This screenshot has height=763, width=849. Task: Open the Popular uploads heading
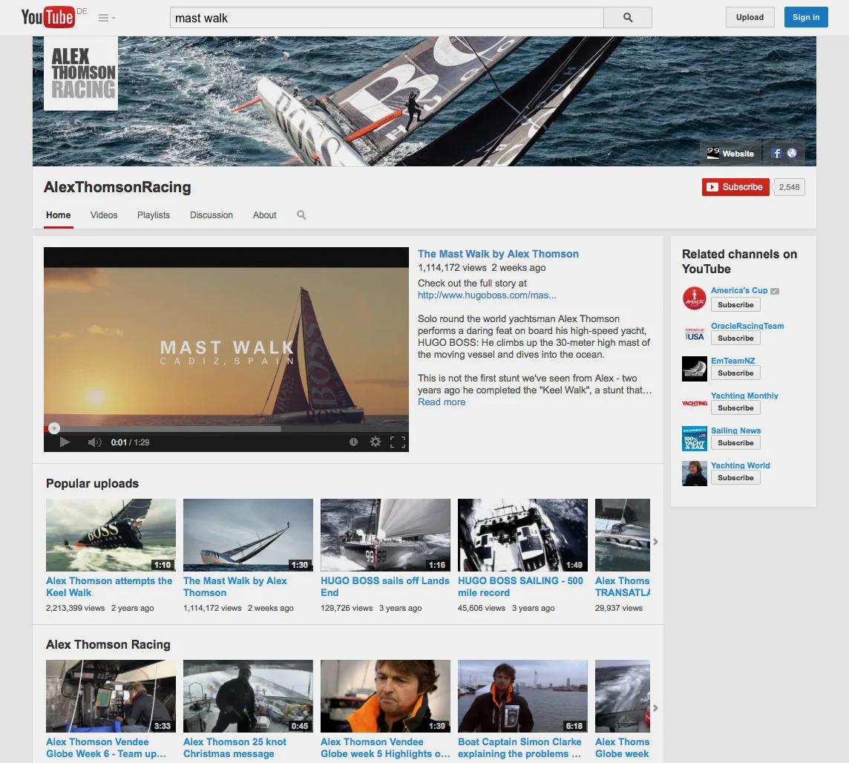tap(92, 483)
